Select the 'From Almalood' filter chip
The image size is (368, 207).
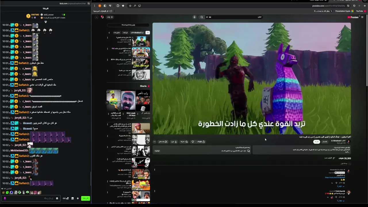pos(137,32)
